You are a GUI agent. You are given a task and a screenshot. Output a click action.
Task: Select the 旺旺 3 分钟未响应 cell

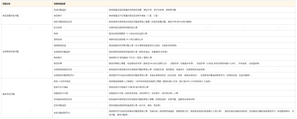coord(62,81)
